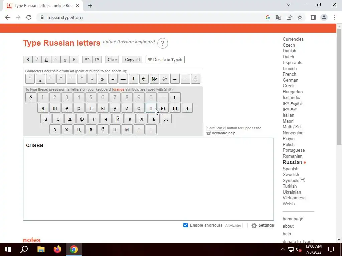Image resolution: width=342 pixels, height=256 pixels.
Task: Toggle Enable shortcuts checkbox
Action: pos(185,225)
